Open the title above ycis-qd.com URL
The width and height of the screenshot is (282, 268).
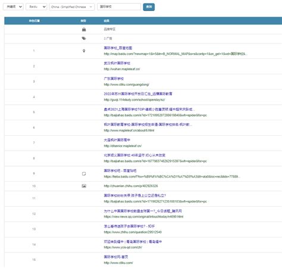pyautogui.click(x=133, y=242)
